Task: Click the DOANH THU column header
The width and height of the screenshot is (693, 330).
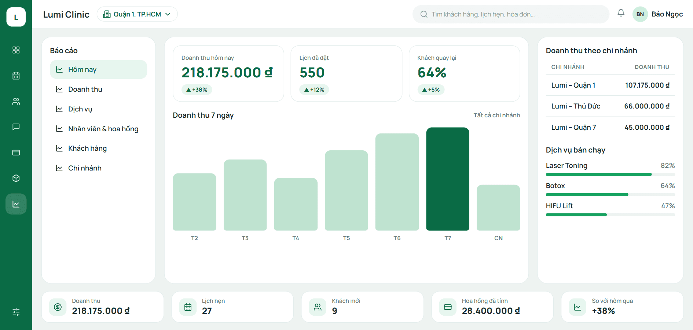Action: tap(652, 67)
